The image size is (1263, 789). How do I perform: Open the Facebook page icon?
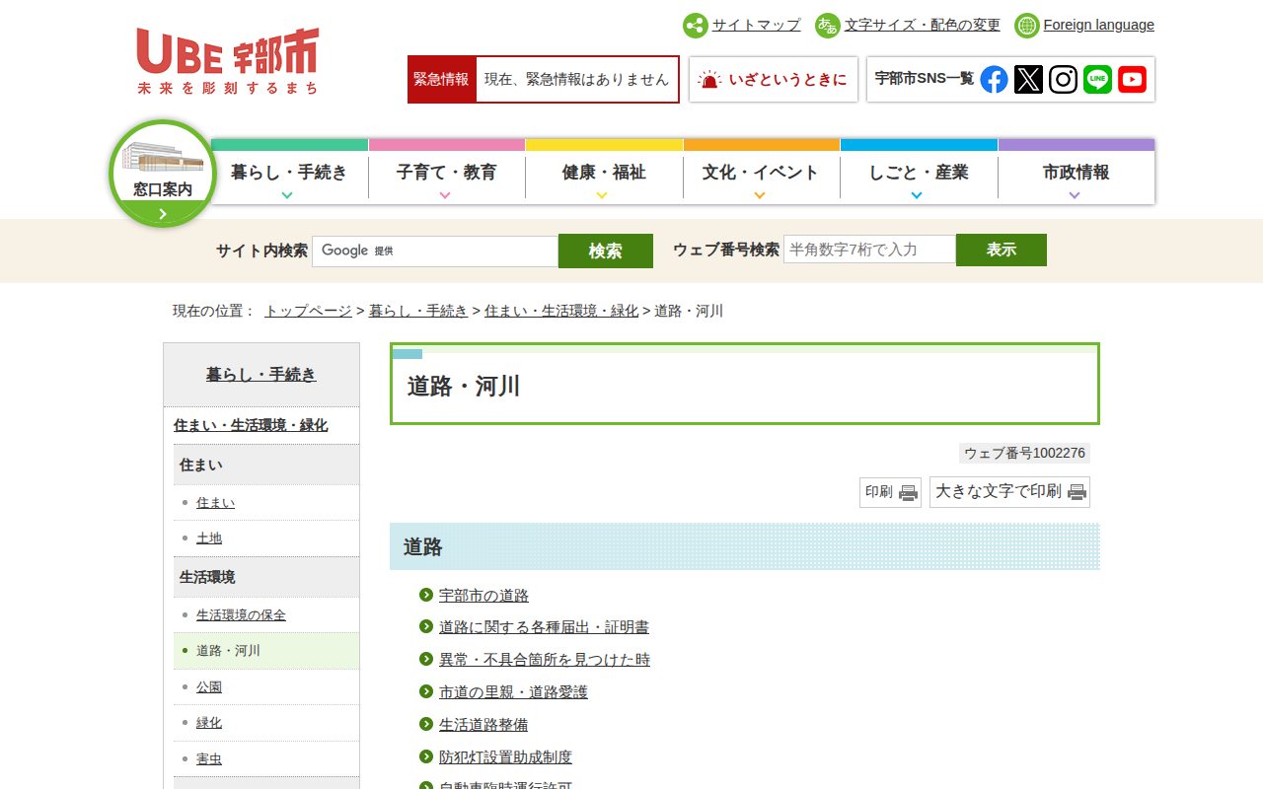click(x=994, y=79)
